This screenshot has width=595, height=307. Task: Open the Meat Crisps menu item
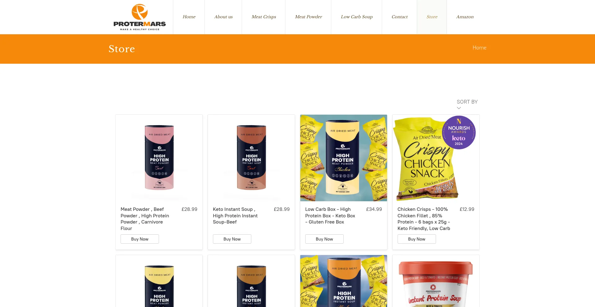click(x=264, y=17)
